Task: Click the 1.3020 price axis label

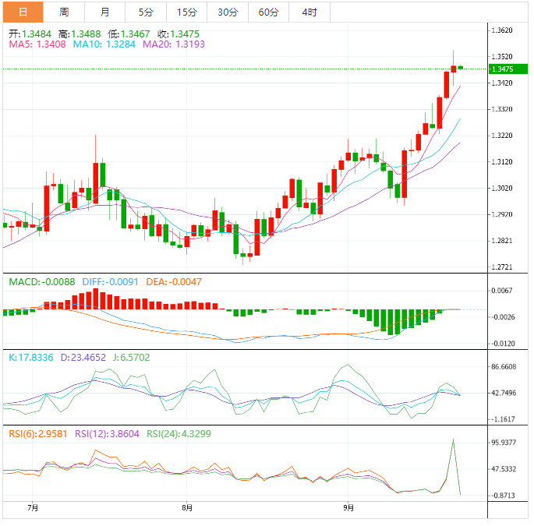Action: coord(502,189)
